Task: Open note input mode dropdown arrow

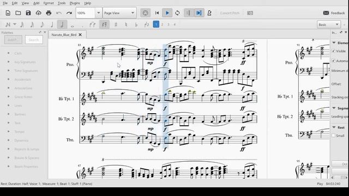Action: (15, 24)
